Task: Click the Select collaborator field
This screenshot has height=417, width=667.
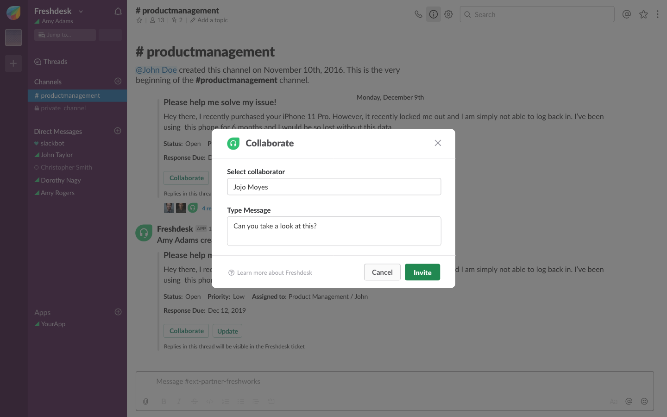Action: 334,187
